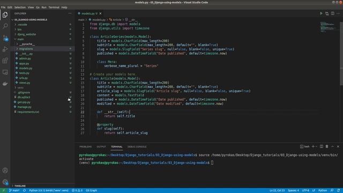Open feedback icon in status bar
The height and width of the screenshot is (193, 343).
point(332,191)
